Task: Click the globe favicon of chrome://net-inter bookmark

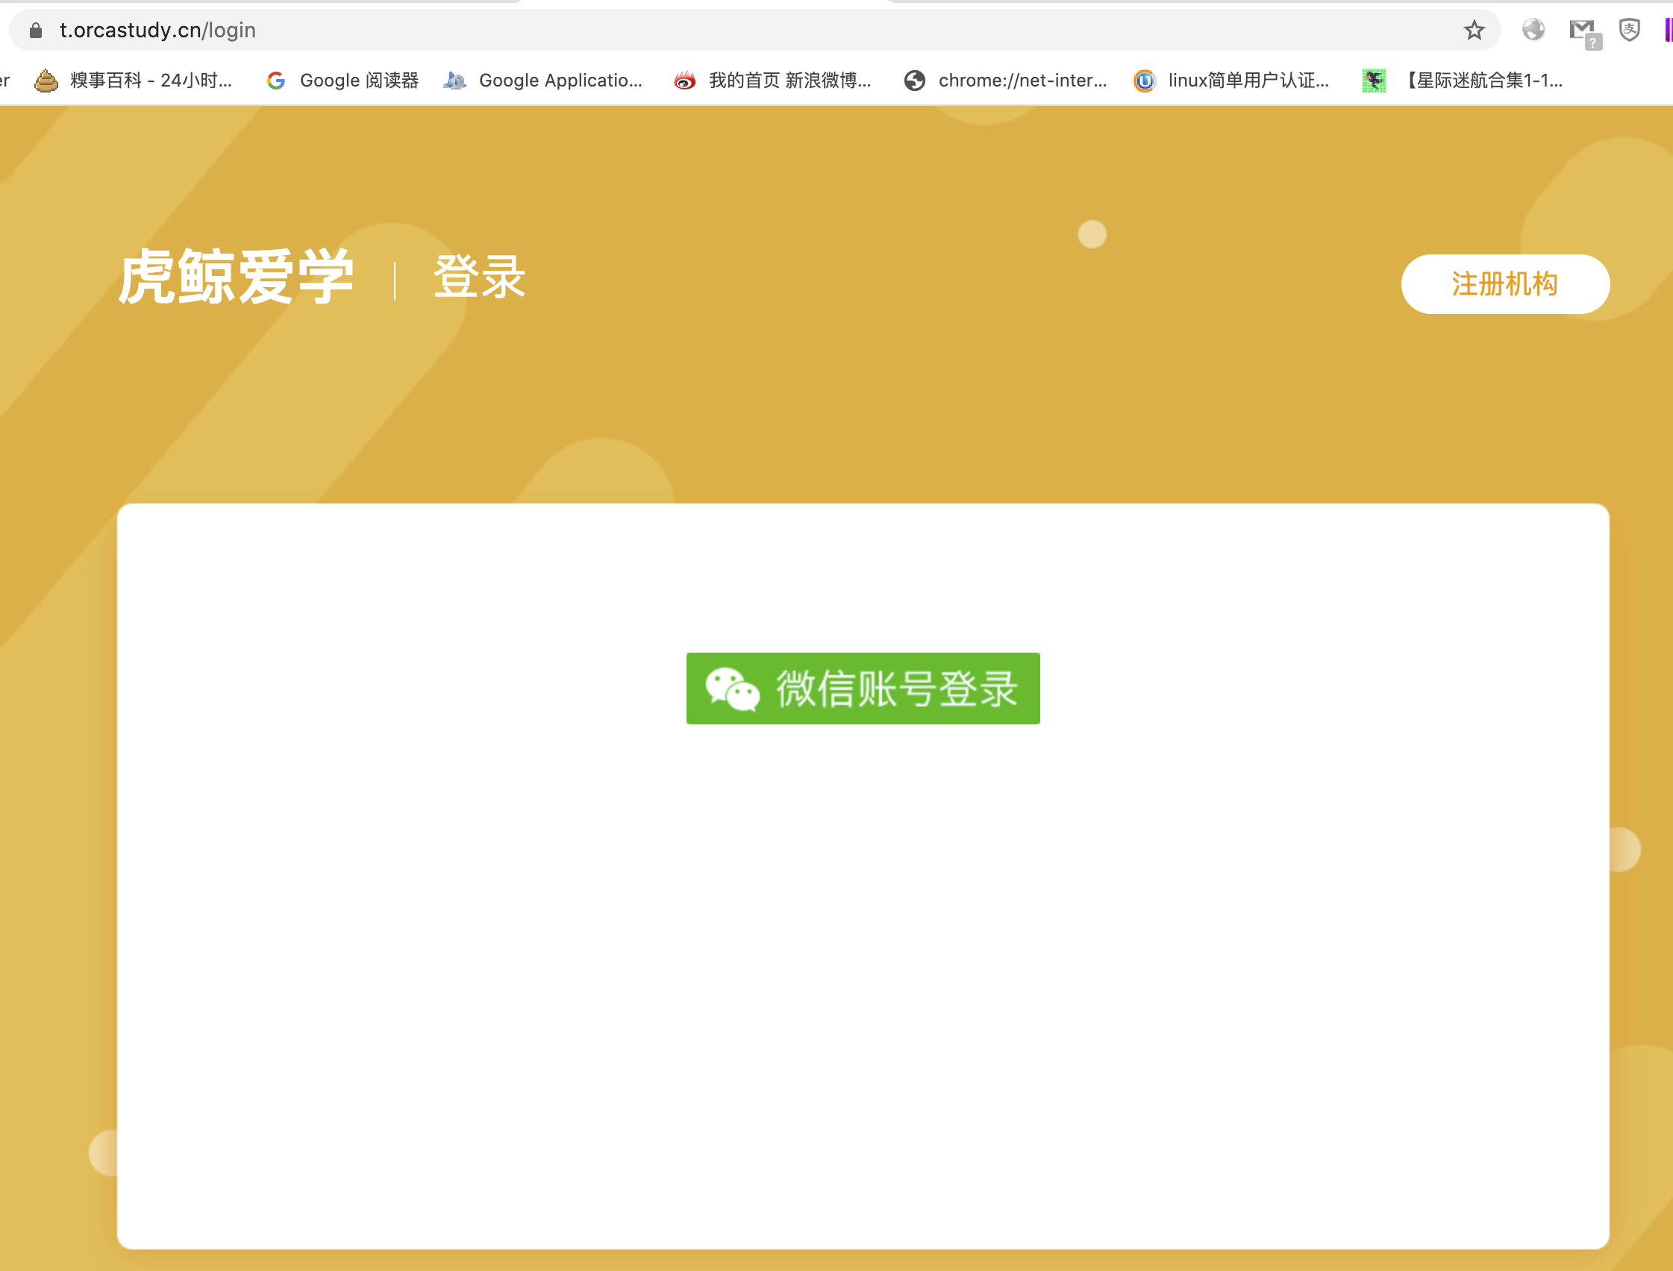Action: [914, 81]
